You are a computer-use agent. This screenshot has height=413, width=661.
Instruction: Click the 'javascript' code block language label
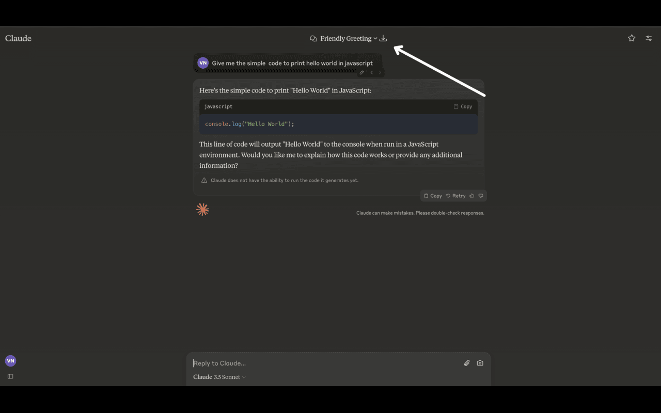[x=218, y=106]
